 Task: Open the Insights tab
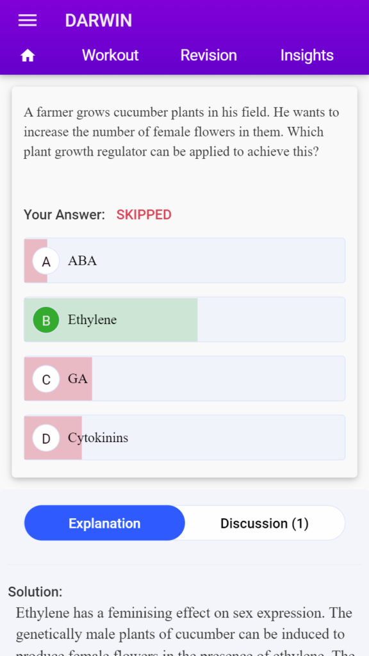(307, 55)
